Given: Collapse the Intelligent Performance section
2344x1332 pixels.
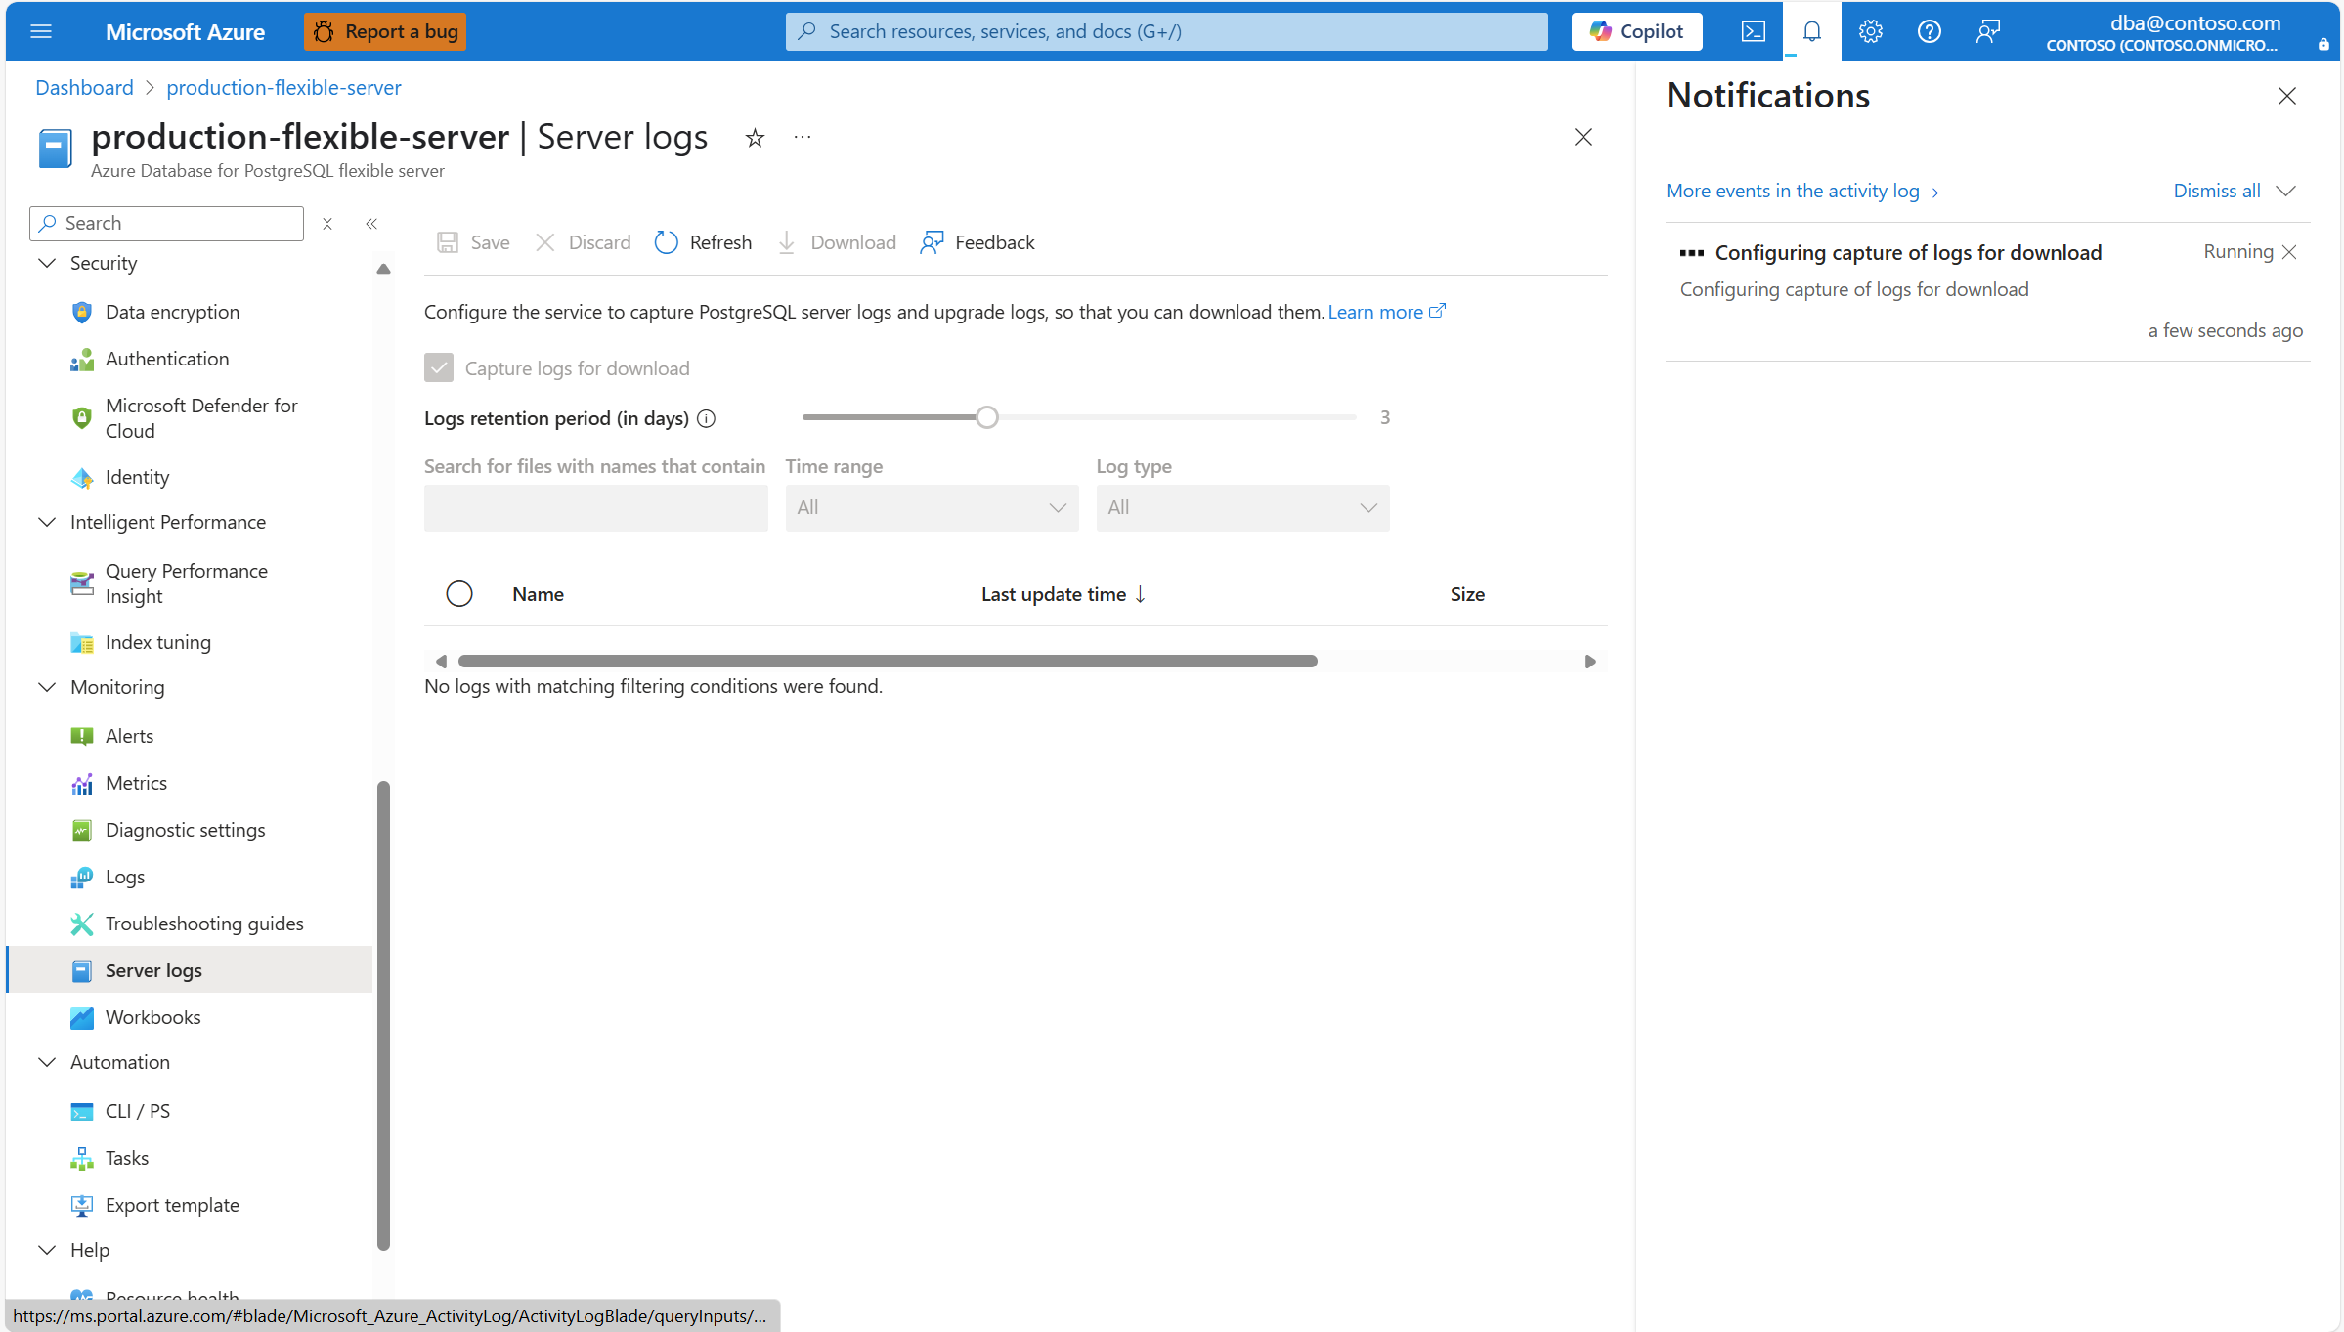Looking at the screenshot, I should pyautogui.click(x=46, y=522).
